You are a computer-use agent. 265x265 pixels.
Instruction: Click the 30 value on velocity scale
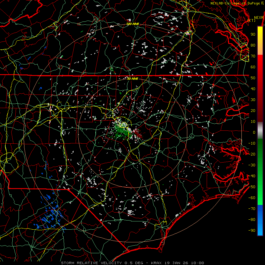pyautogui.click(x=253, y=100)
